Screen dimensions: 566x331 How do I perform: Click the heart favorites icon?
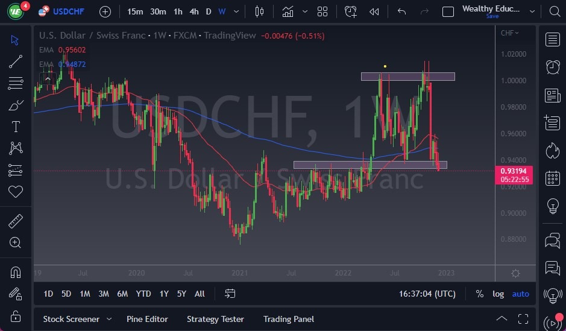(x=16, y=192)
